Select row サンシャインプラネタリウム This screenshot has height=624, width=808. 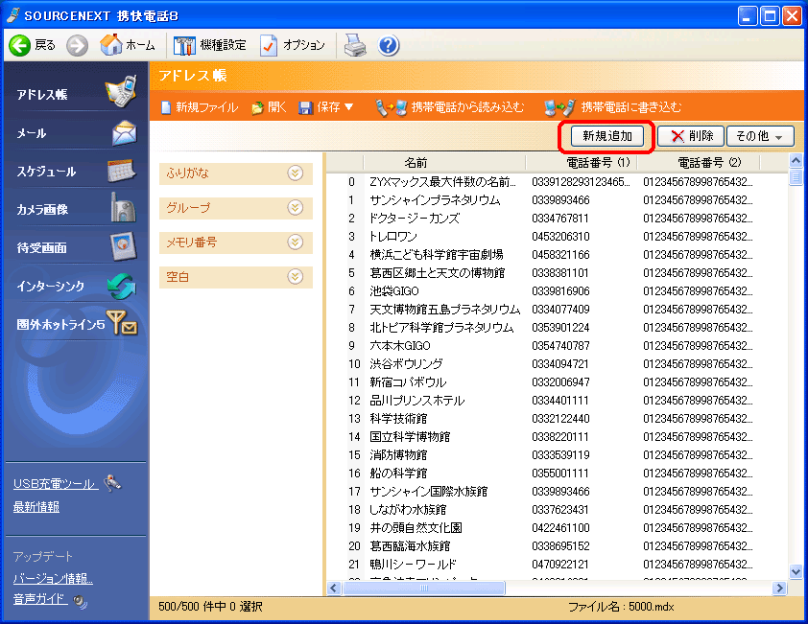point(557,199)
